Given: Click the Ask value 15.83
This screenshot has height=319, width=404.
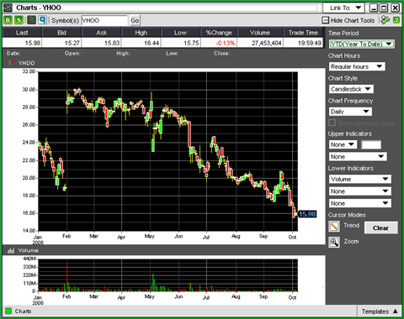Looking at the screenshot, I should click(x=112, y=43).
